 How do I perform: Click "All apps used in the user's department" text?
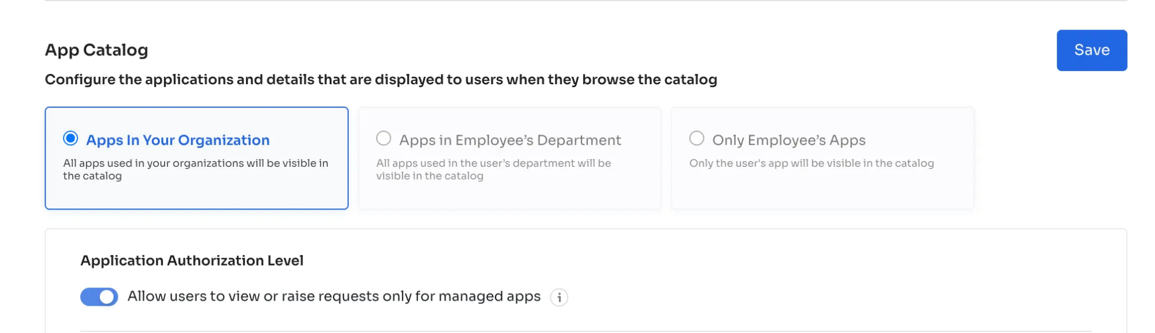click(x=493, y=170)
